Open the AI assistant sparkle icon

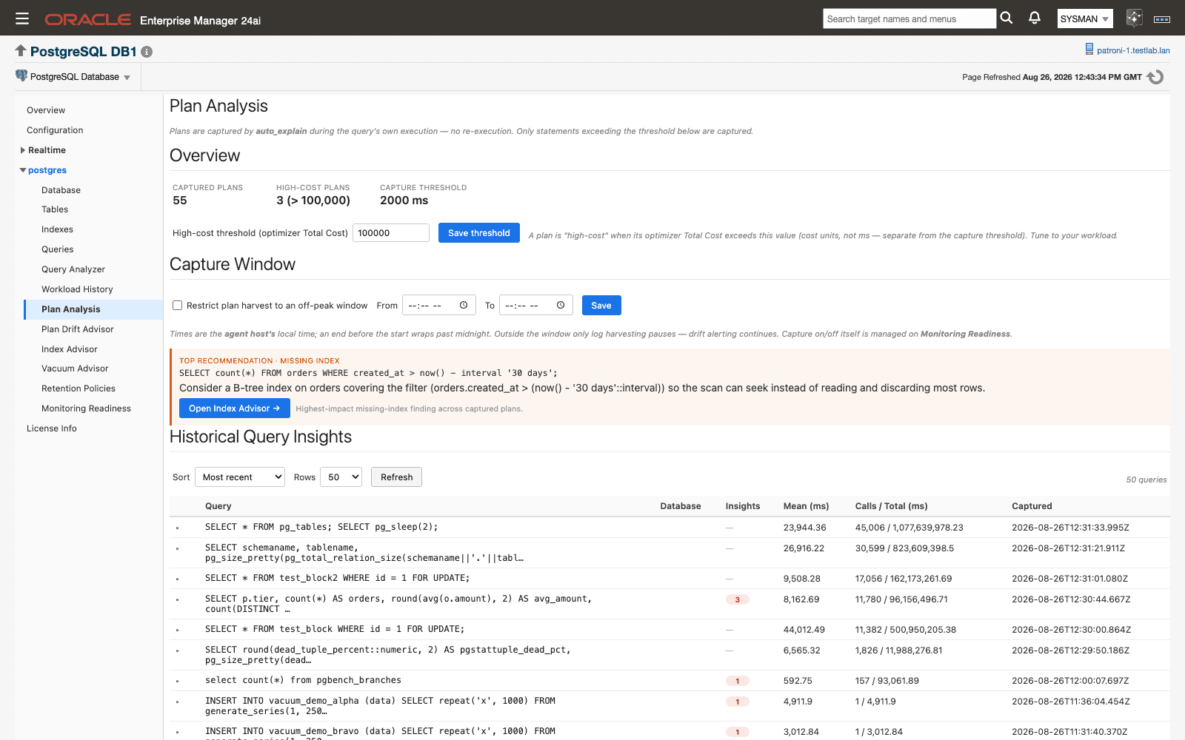[1134, 18]
